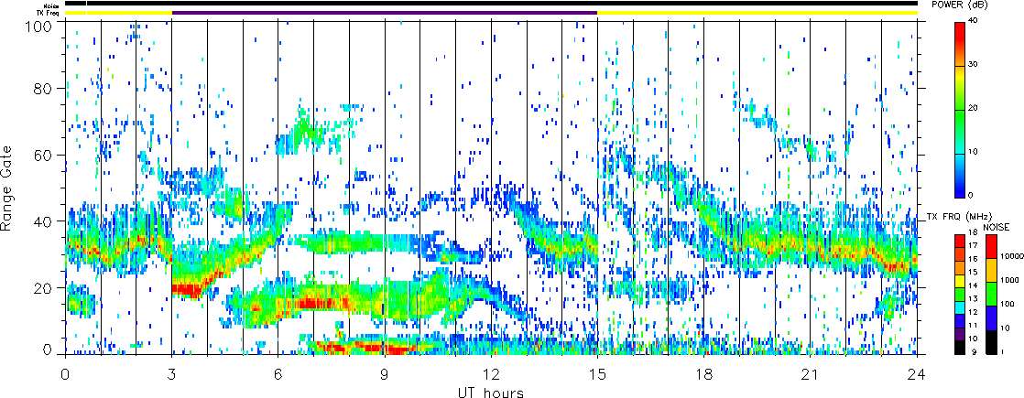Click the "Range Gate" y-axis title
Viewport: 1024px width, 398px height.
(x=8, y=188)
